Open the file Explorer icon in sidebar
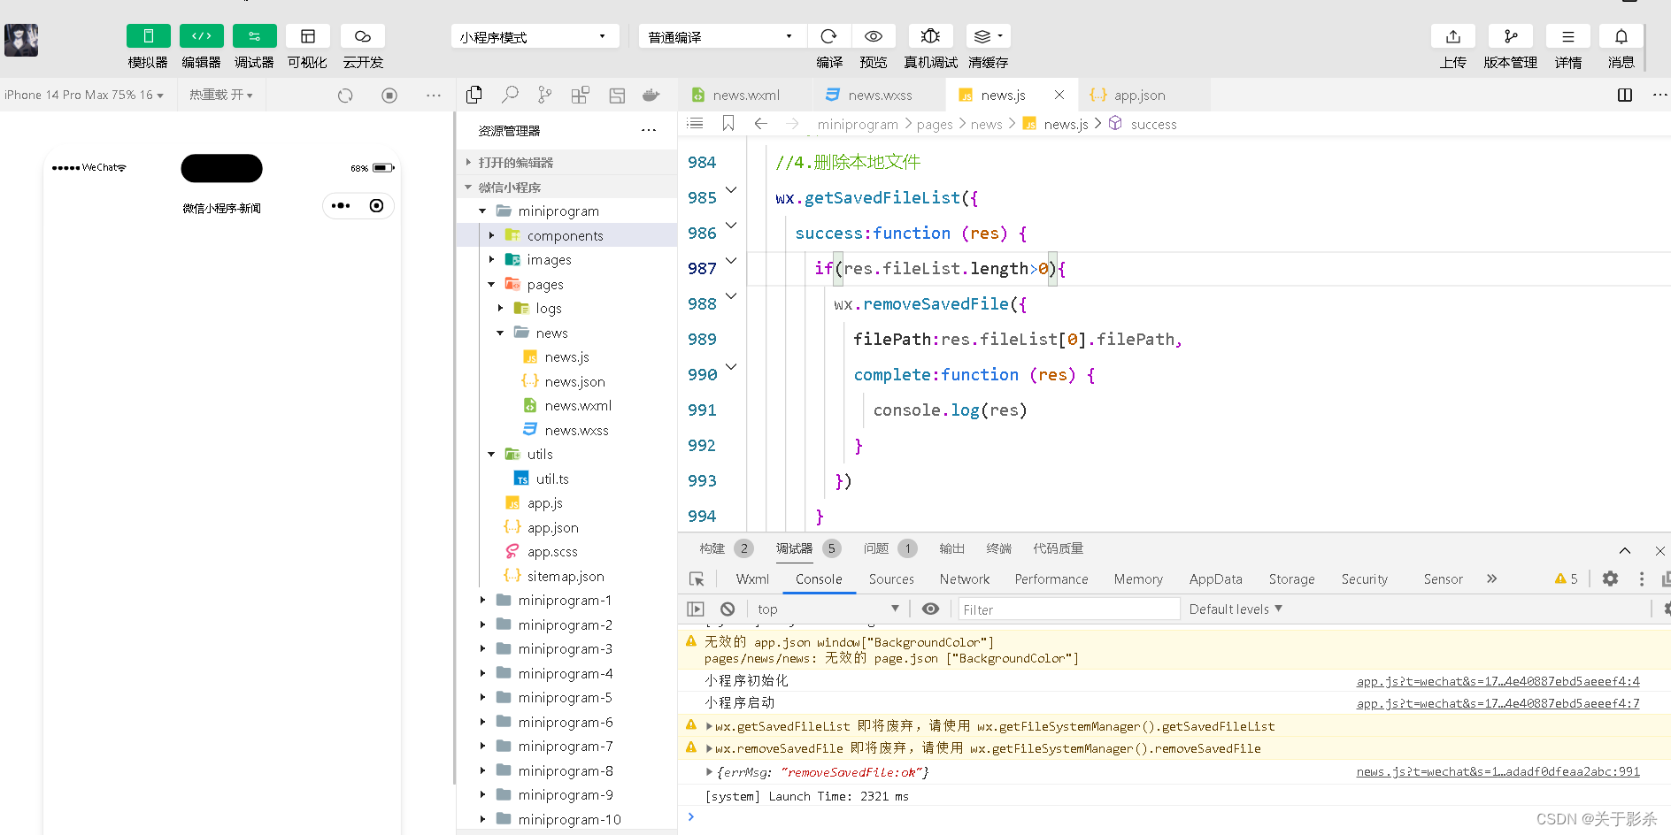Viewport: 1671px width, 835px height. pos(474,95)
